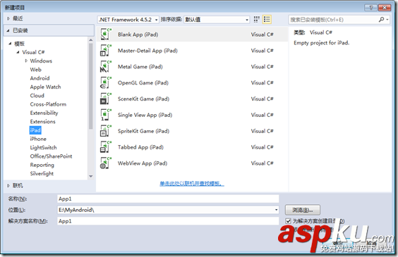Click the project name input field
398x257 pixels.
coord(168,199)
